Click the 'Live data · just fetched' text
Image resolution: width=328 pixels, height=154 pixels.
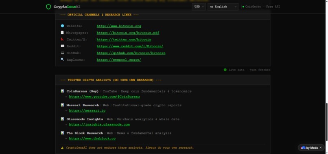point(249,70)
